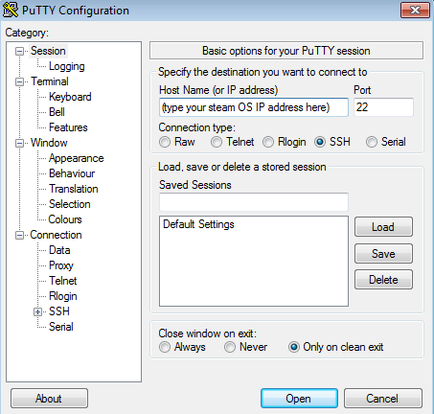This screenshot has width=434, height=414.
Task: Go to Colours settings in tree
Action: pyautogui.click(x=65, y=219)
